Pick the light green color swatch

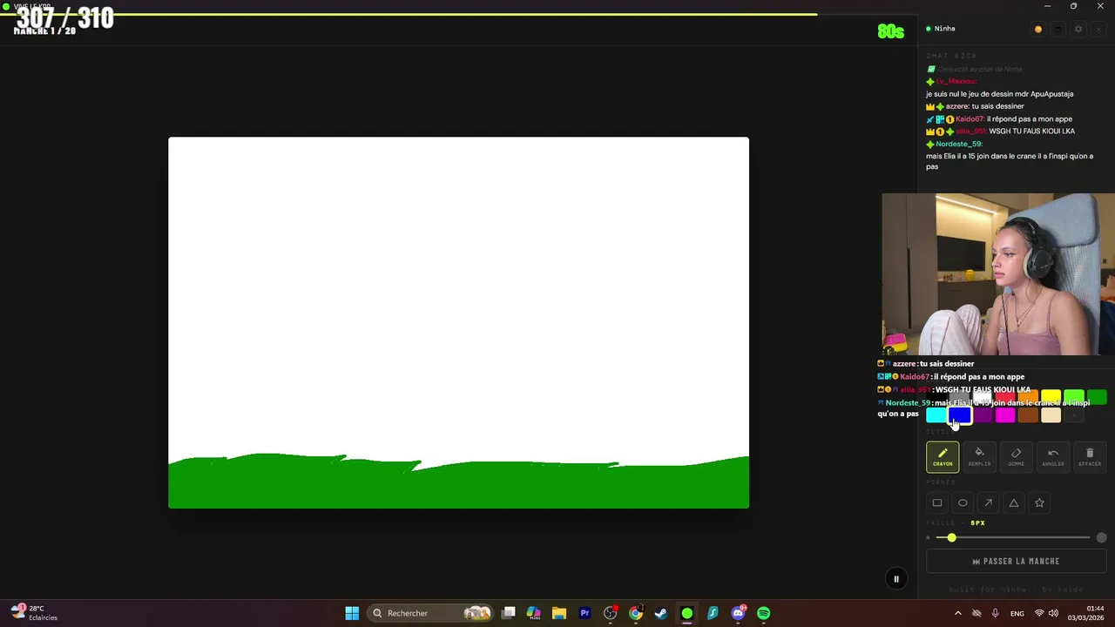[1073, 398]
